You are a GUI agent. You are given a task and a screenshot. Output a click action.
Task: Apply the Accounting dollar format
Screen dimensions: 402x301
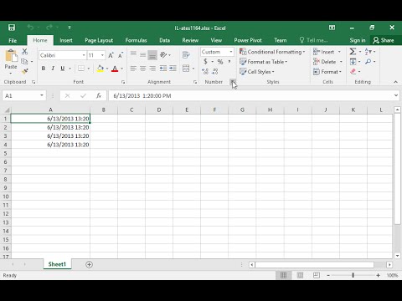(205, 62)
